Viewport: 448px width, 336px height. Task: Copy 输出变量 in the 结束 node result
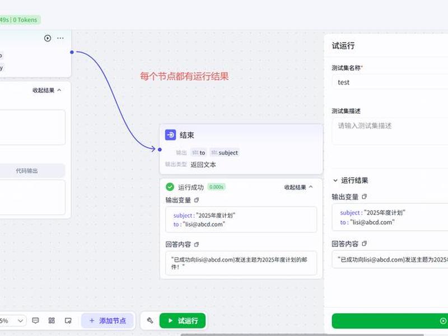pos(197,200)
